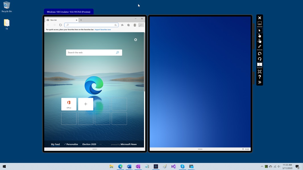Open the Edge profile account icon
The width and height of the screenshot is (303, 170).
click(135, 25)
